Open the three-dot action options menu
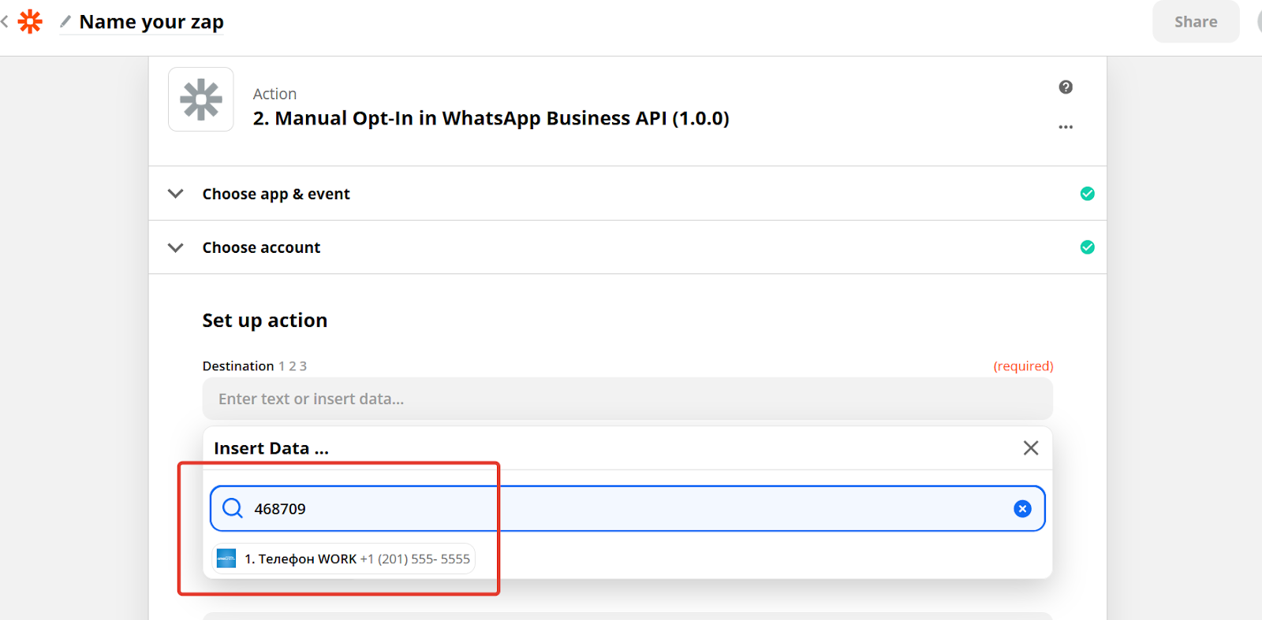The height and width of the screenshot is (620, 1262). click(1066, 127)
